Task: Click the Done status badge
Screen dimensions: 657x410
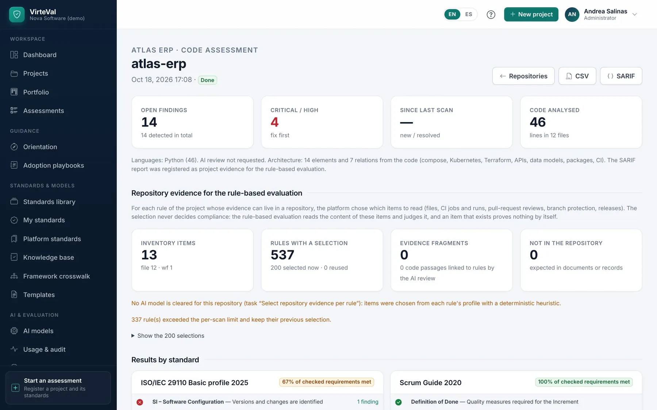Action: pyautogui.click(x=207, y=80)
